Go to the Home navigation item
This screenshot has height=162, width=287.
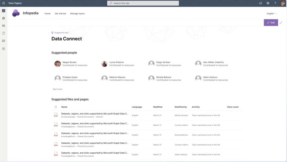(x=48, y=14)
